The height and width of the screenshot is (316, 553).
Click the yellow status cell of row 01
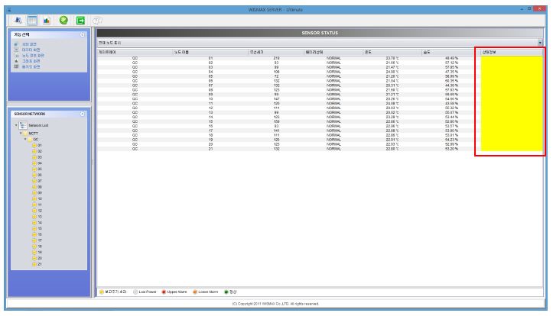512,59
